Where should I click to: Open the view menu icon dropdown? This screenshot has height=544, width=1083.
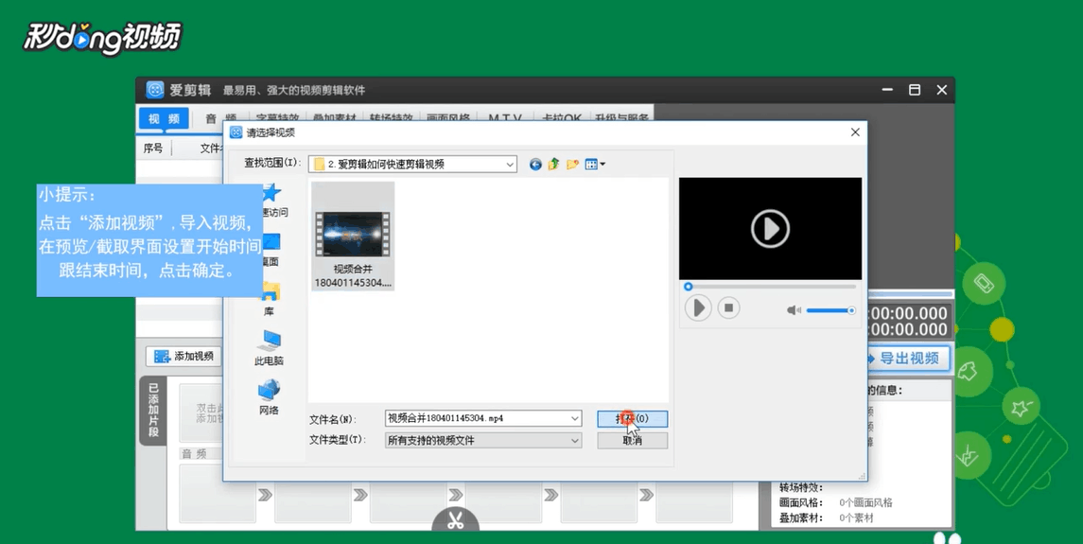(595, 165)
